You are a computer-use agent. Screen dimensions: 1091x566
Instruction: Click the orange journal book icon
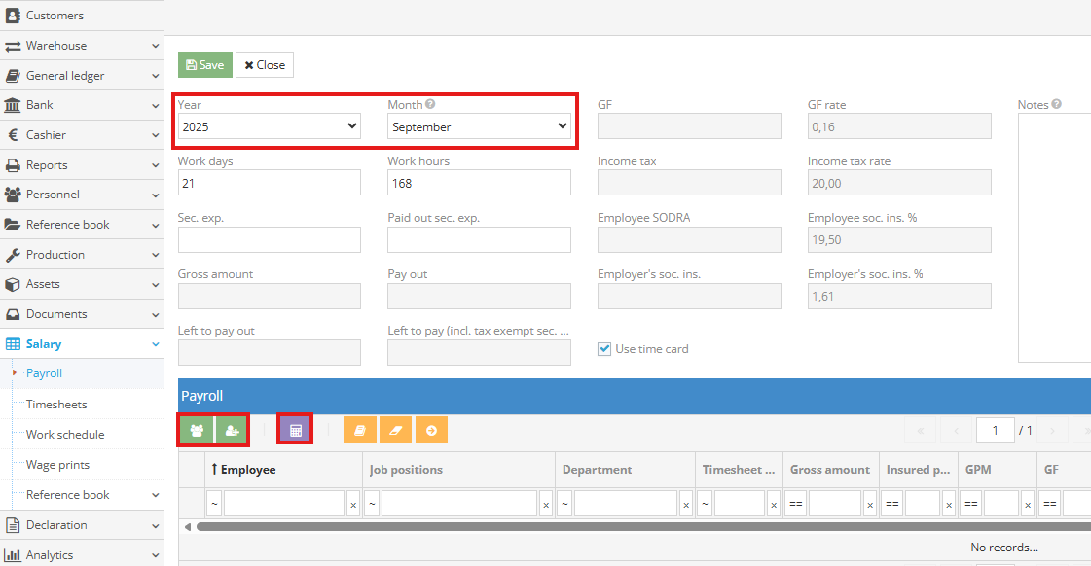[360, 429]
